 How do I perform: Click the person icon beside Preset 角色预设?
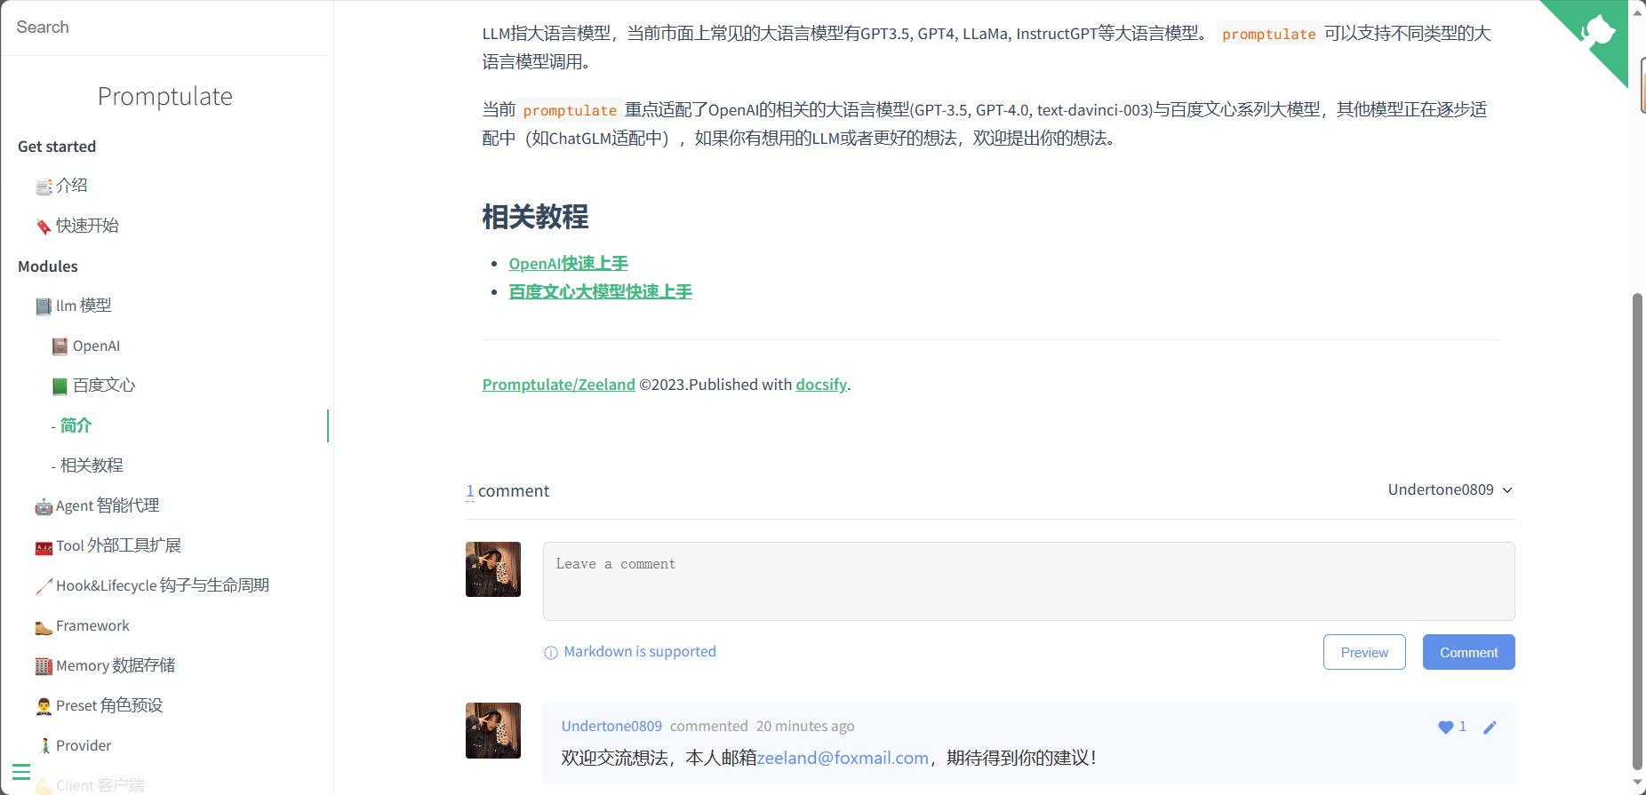(x=44, y=706)
